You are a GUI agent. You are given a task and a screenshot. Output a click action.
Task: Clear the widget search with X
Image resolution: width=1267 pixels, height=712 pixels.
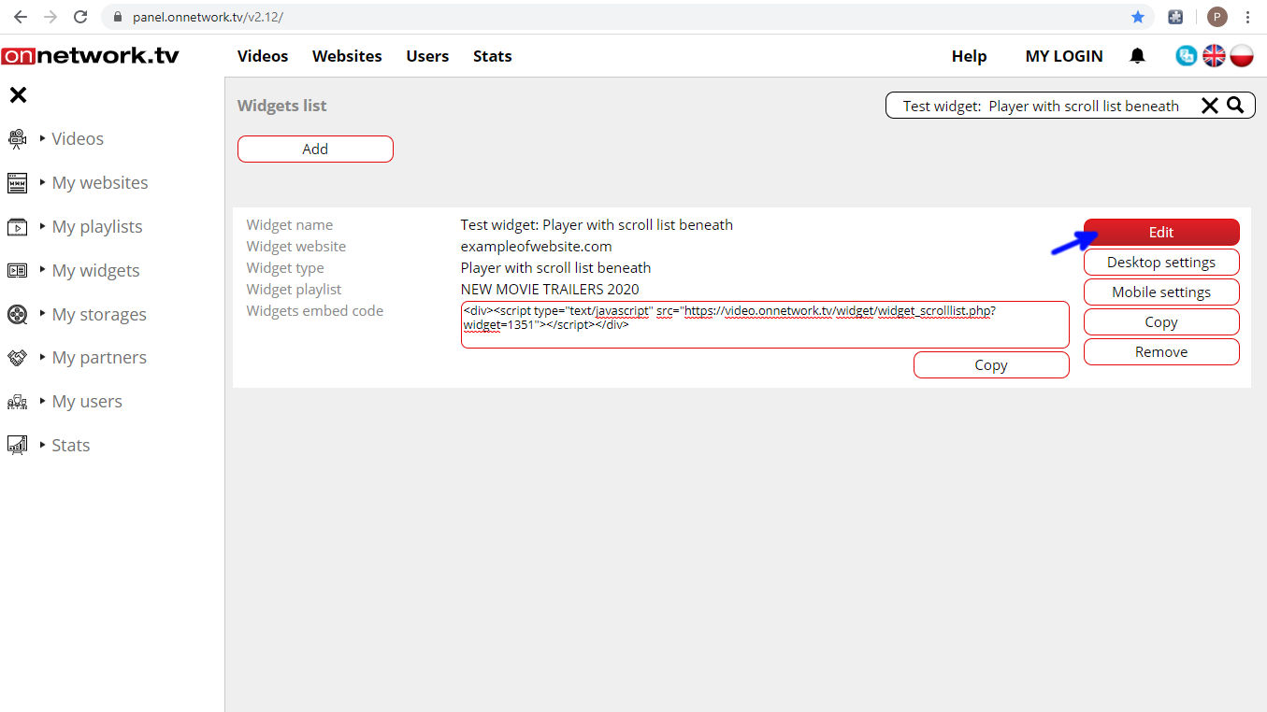[1209, 106]
